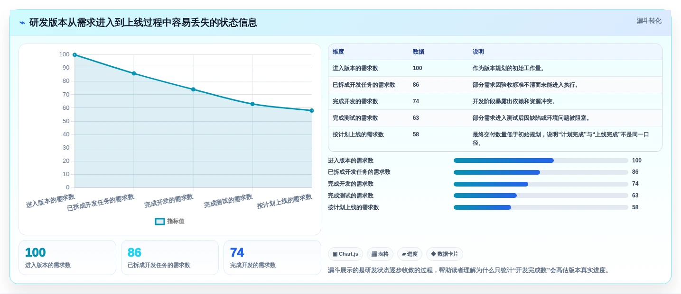
Task: Click table cell 已拆成开发任务的需求数
Action: coord(364,85)
